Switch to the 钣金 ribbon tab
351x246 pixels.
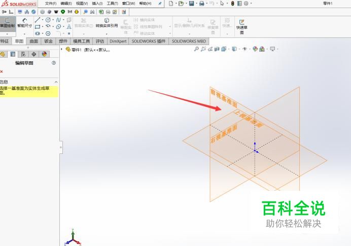pyautogui.click(x=48, y=42)
